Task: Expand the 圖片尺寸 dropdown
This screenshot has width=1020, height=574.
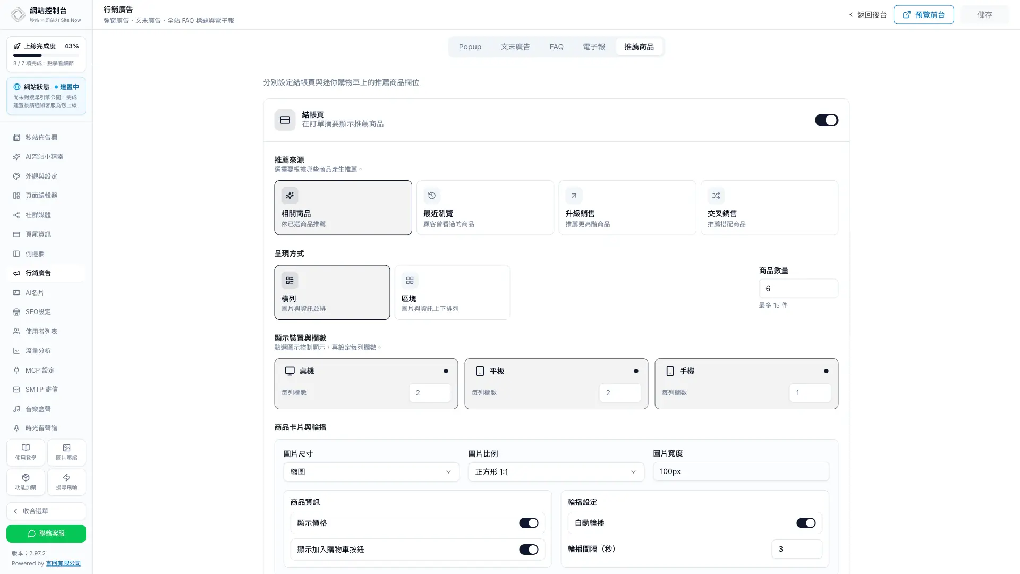Action: point(371,472)
